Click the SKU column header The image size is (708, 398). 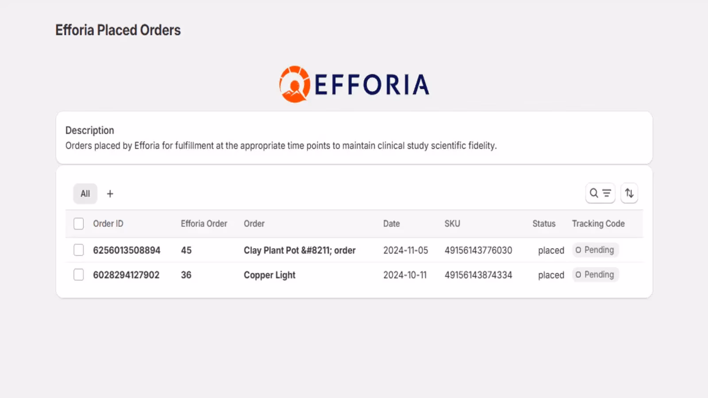click(x=452, y=224)
